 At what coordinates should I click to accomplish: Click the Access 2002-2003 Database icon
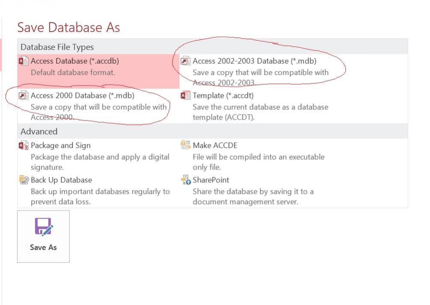tap(185, 61)
